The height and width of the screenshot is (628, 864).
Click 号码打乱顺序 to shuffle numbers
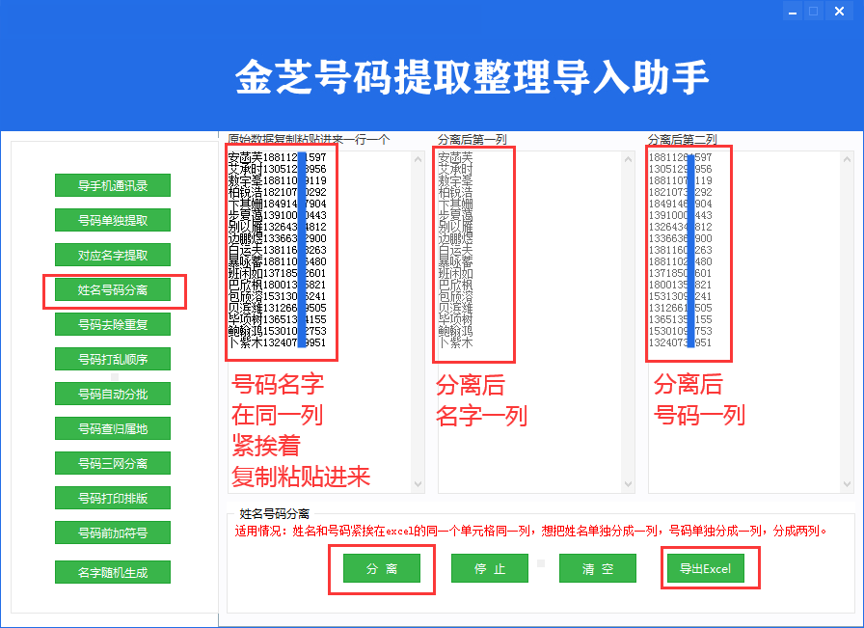pyautogui.click(x=112, y=359)
